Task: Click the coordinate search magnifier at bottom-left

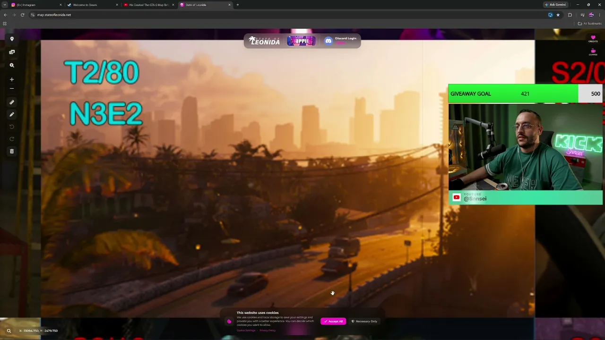Action: tap(9, 331)
